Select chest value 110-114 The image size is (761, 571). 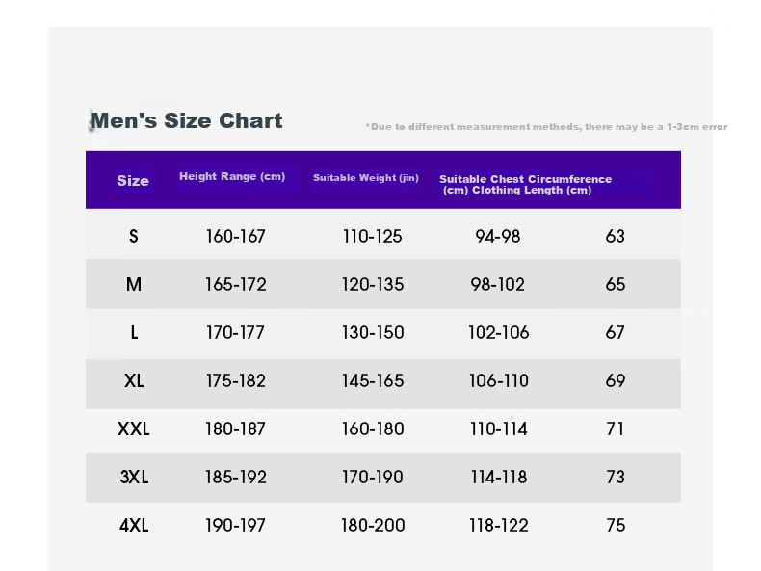[x=498, y=428]
